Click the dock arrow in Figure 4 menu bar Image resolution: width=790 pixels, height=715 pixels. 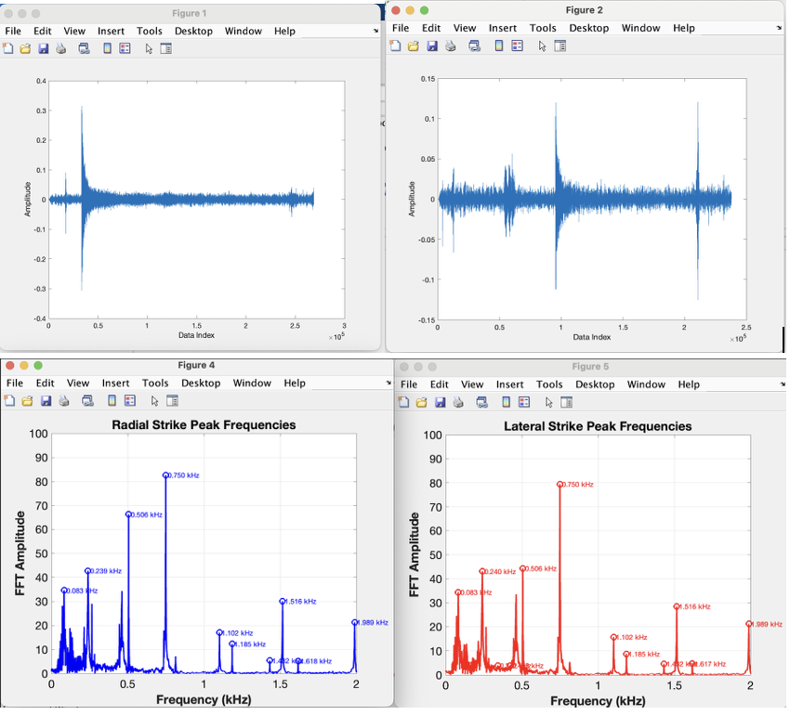click(x=388, y=383)
